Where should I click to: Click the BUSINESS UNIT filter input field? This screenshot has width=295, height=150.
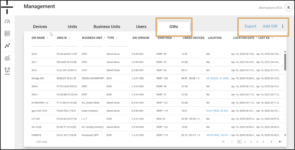(92, 44)
